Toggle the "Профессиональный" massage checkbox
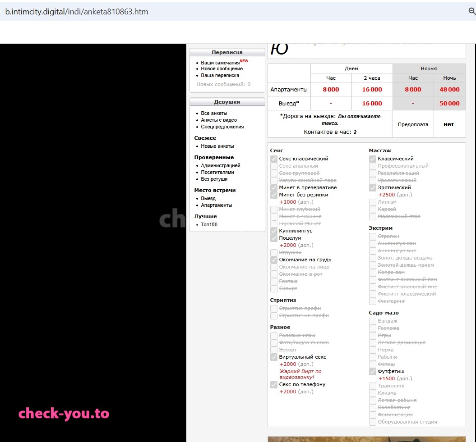 coord(373,166)
